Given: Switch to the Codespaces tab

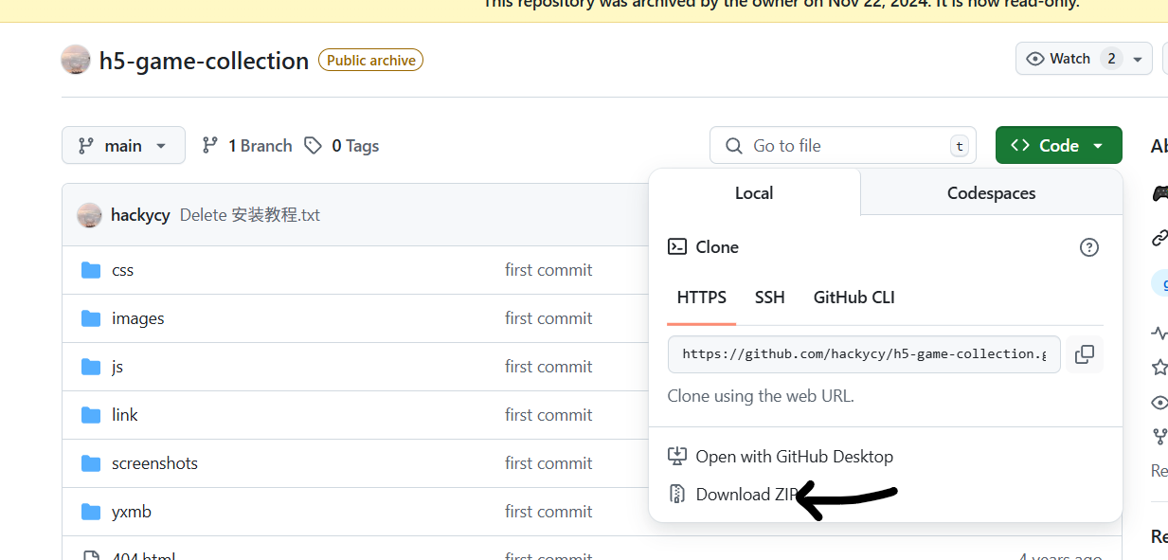Looking at the screenshot, I should pyautogui.click(x=991, y=193).
